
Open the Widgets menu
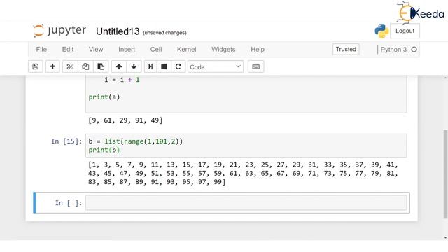[x=223, y=50]
